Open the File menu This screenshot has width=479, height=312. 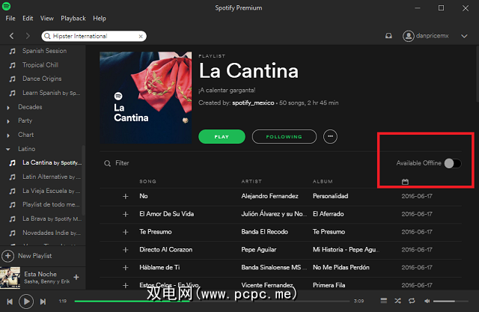(10, 18)
